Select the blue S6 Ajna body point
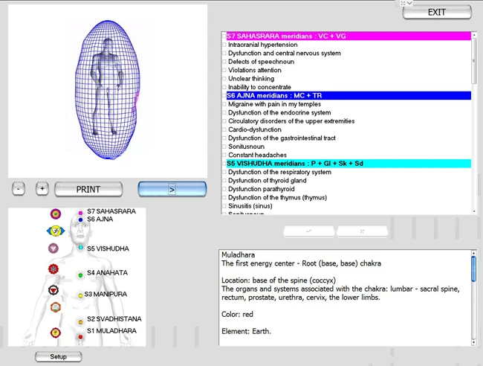This screenshot has width=483, height=366. tap(80, 220)
